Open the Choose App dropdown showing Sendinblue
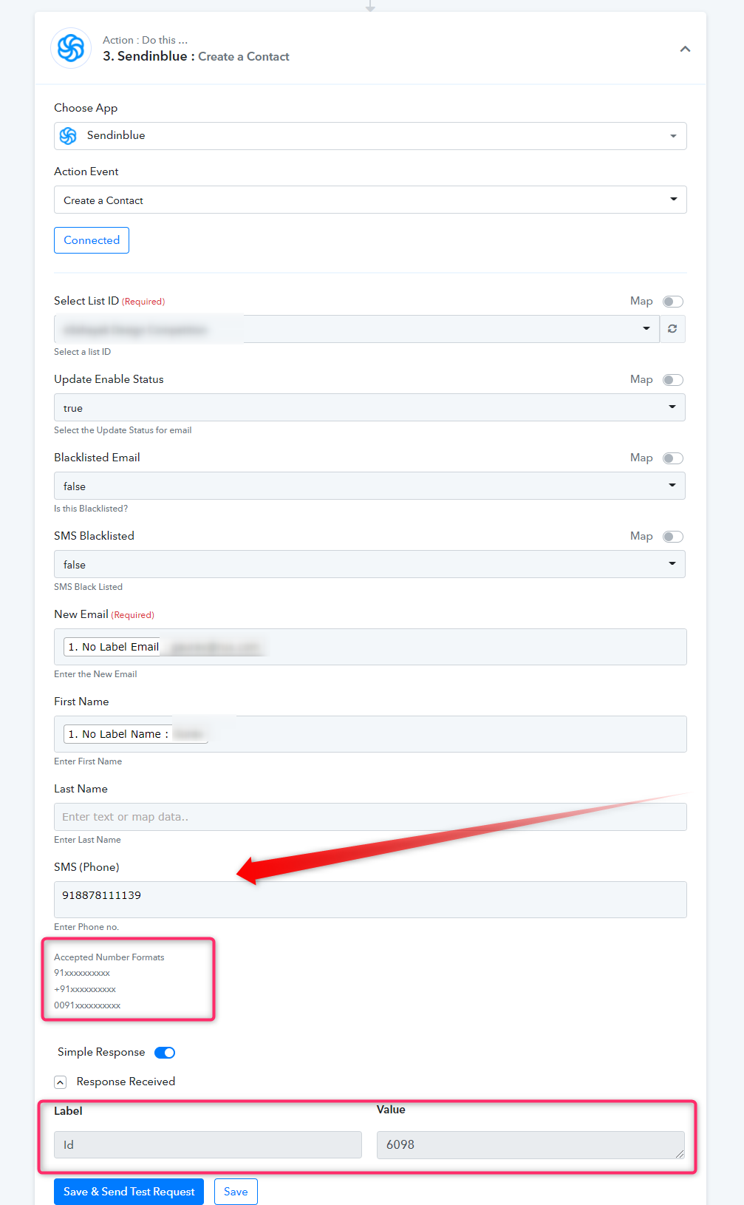The image size is (744, 1205). (x=370, y=136)
